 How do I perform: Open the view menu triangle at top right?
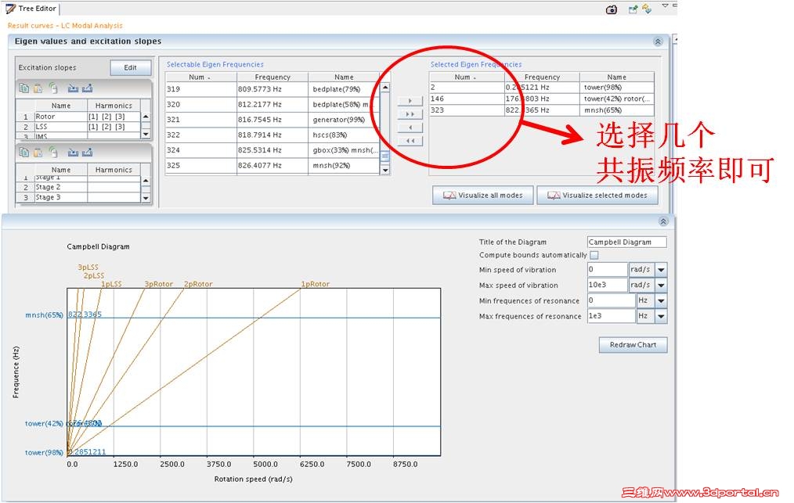click(665, 5)
